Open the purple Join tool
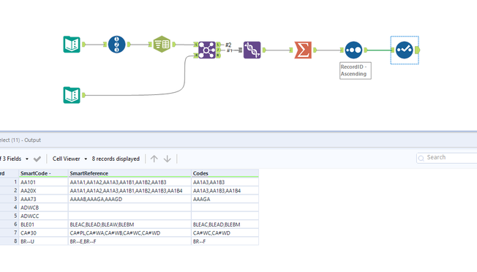The image size is (477, 272). (x=207, y=50)
